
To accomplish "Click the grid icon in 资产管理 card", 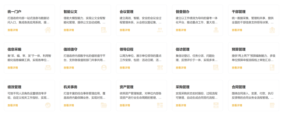I will pos(160,105).
